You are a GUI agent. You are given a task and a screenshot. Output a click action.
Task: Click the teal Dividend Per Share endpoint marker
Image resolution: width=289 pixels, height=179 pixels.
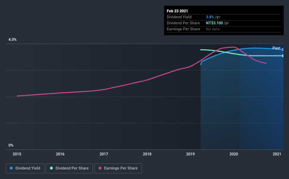click(283, 56)
